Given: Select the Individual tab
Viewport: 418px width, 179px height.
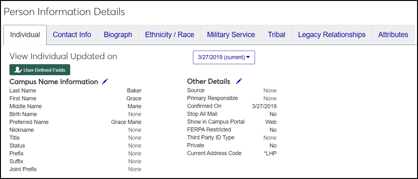Looking at the screenshot, I should point(25,35).
